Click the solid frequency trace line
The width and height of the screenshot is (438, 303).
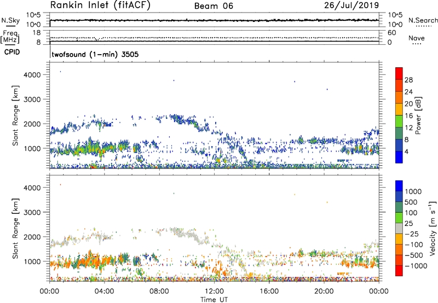214,41
